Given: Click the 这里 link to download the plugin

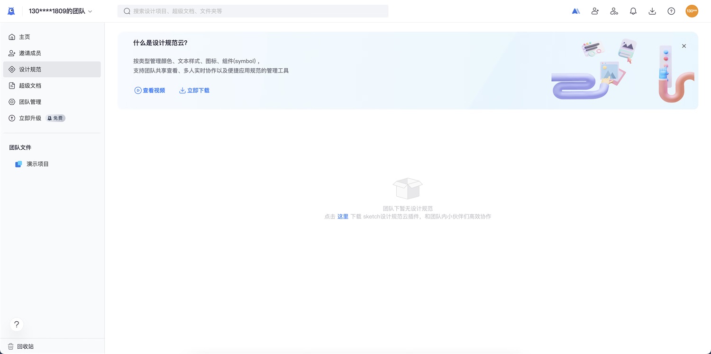Looking at the screenshot, I should pyautogui.click(x=343, y=217).
